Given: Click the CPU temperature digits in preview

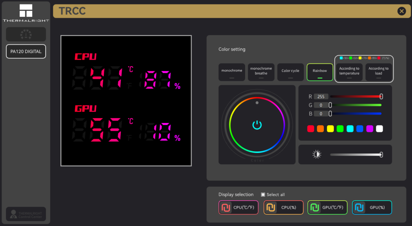Looking at the screenshot, I should (x=106, y=78).
